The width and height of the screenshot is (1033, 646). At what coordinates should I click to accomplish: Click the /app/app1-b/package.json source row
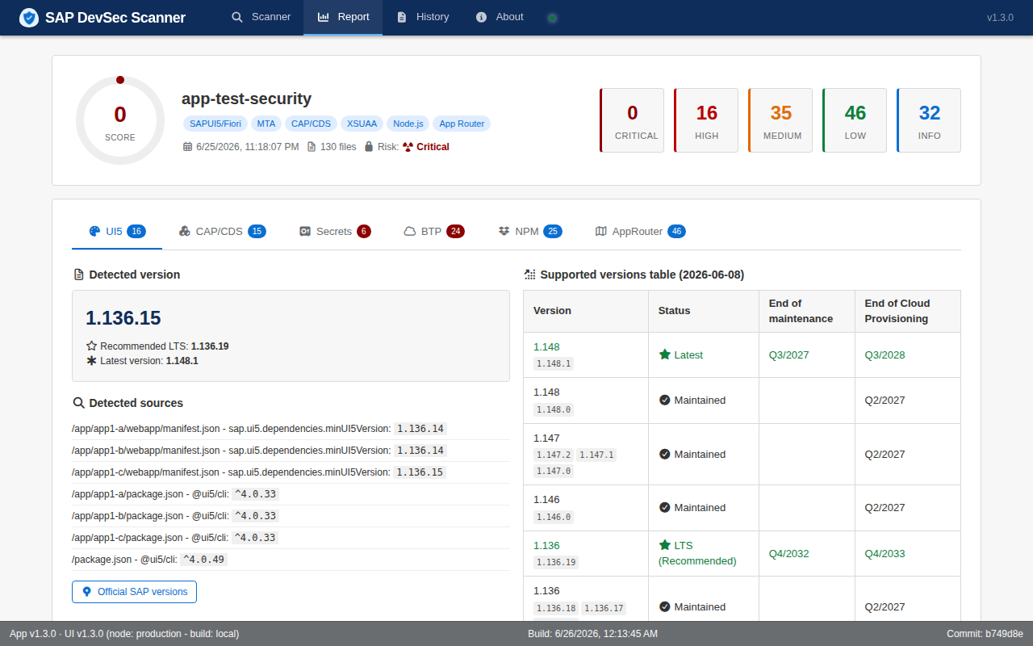291,516
